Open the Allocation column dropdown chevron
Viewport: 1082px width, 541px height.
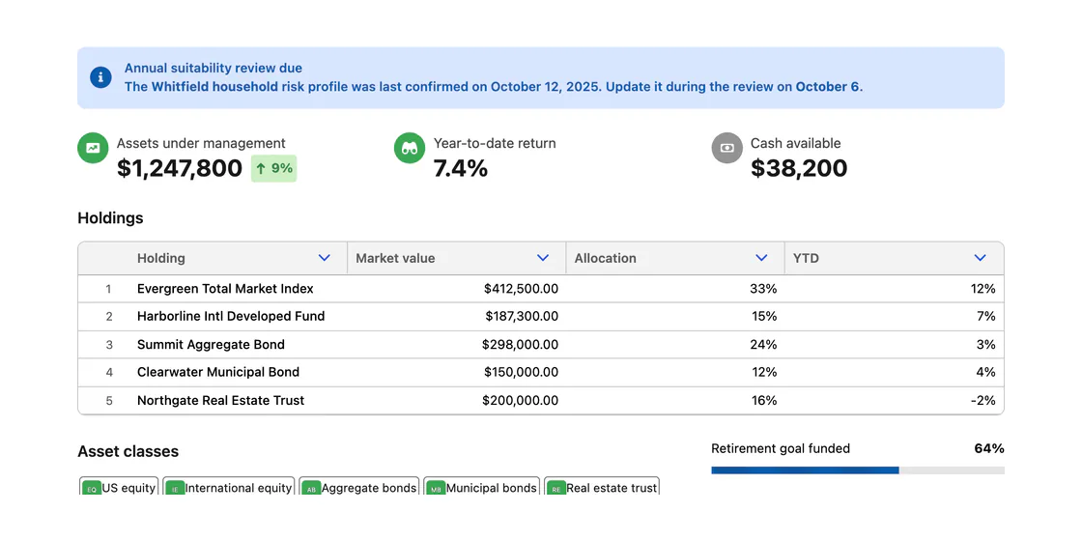pos(762,258)
